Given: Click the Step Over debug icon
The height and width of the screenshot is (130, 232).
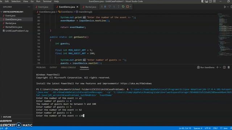Looking at the screenshot, I should click(x=109, y=6).
